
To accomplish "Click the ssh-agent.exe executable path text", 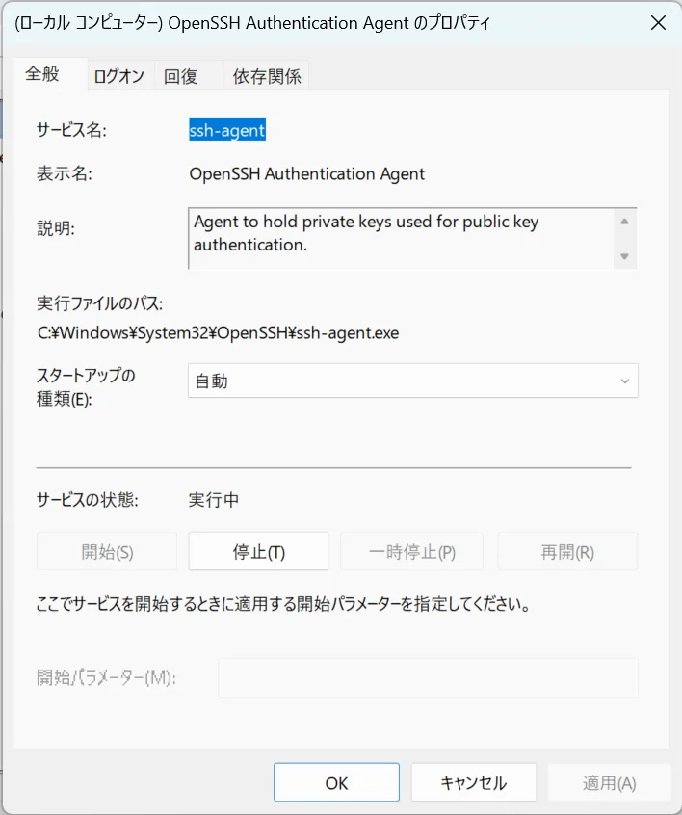I will (219, 332).
